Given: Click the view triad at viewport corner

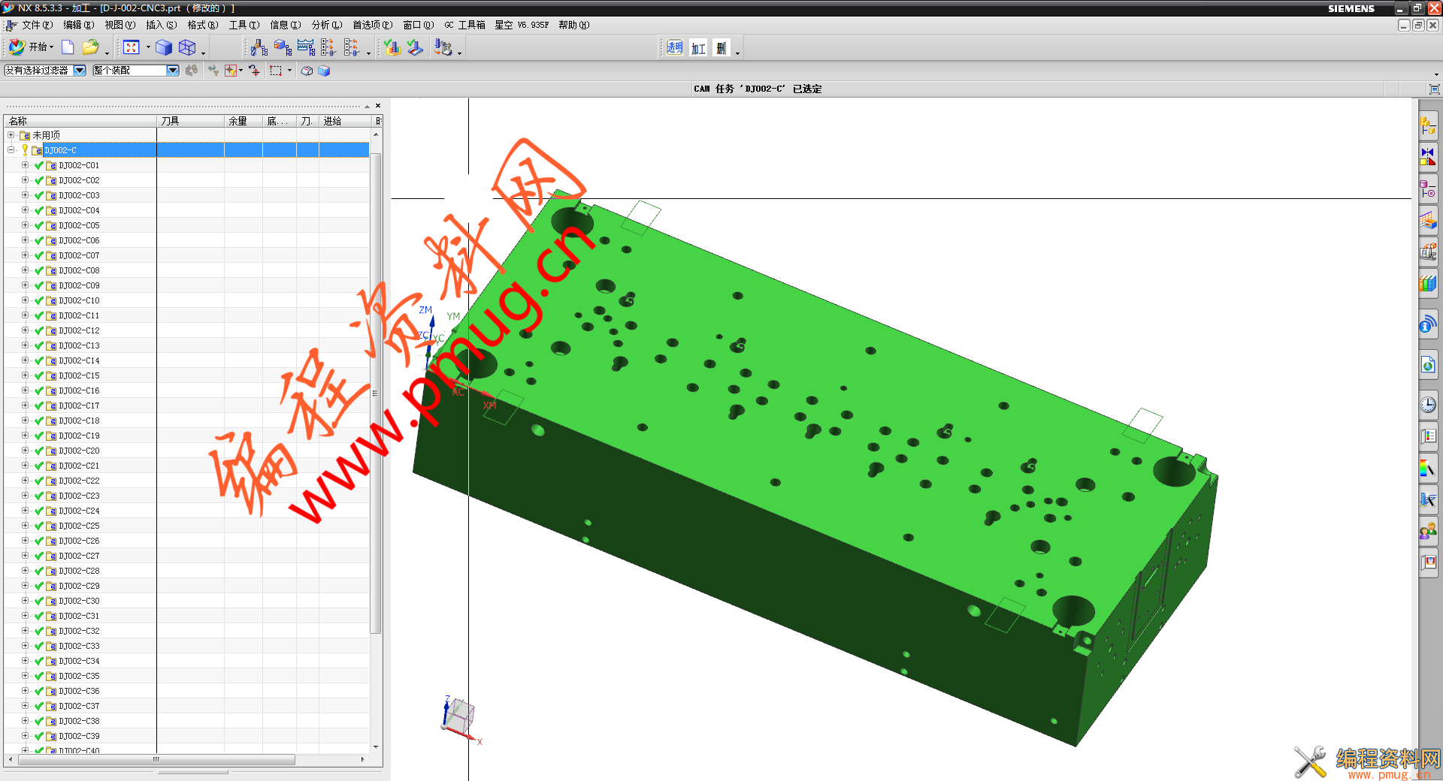Looking at the screenshot, I should (460, 719).
